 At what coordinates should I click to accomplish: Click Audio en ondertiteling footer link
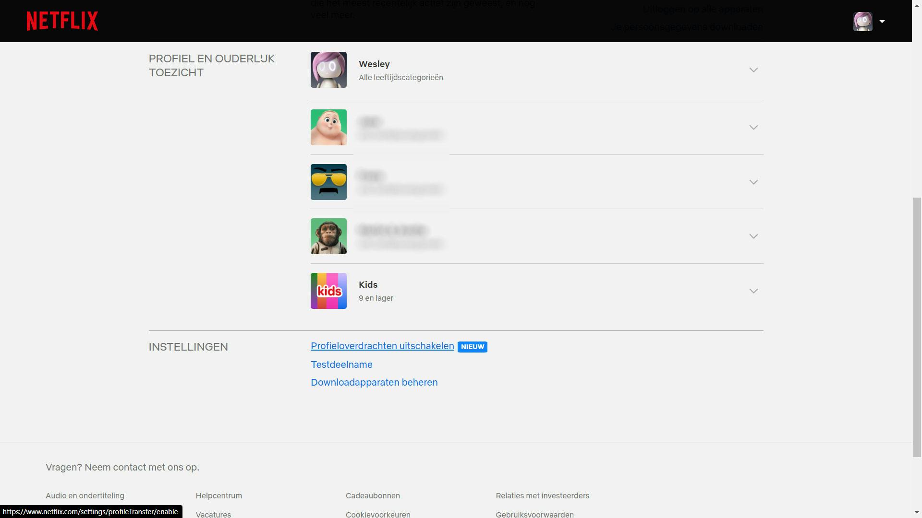coord(85,496)
